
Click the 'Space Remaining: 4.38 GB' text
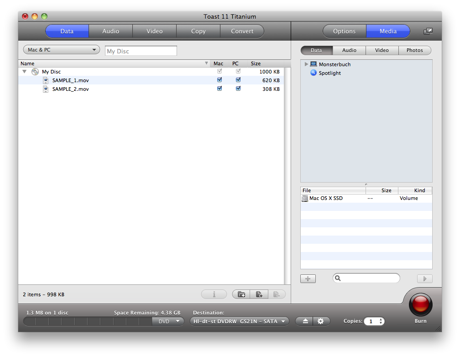147,313
